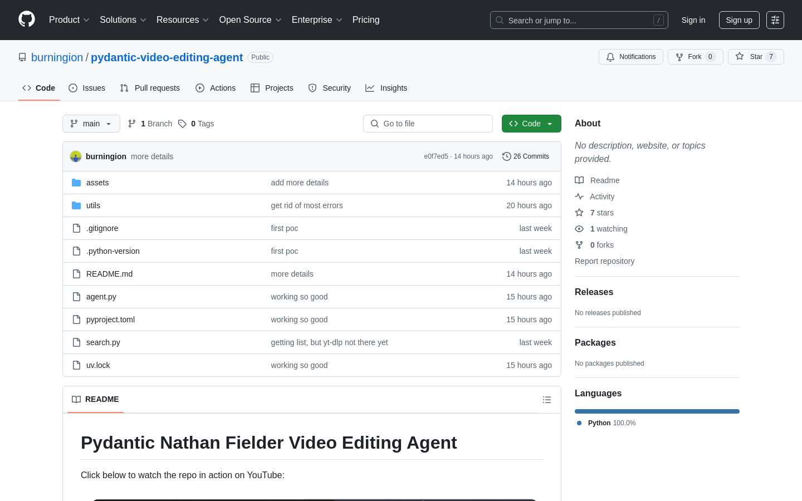The width and height of the screenshot is (802, 501).
Task: Click the Sign up button
Action: [x=739, y=20]
